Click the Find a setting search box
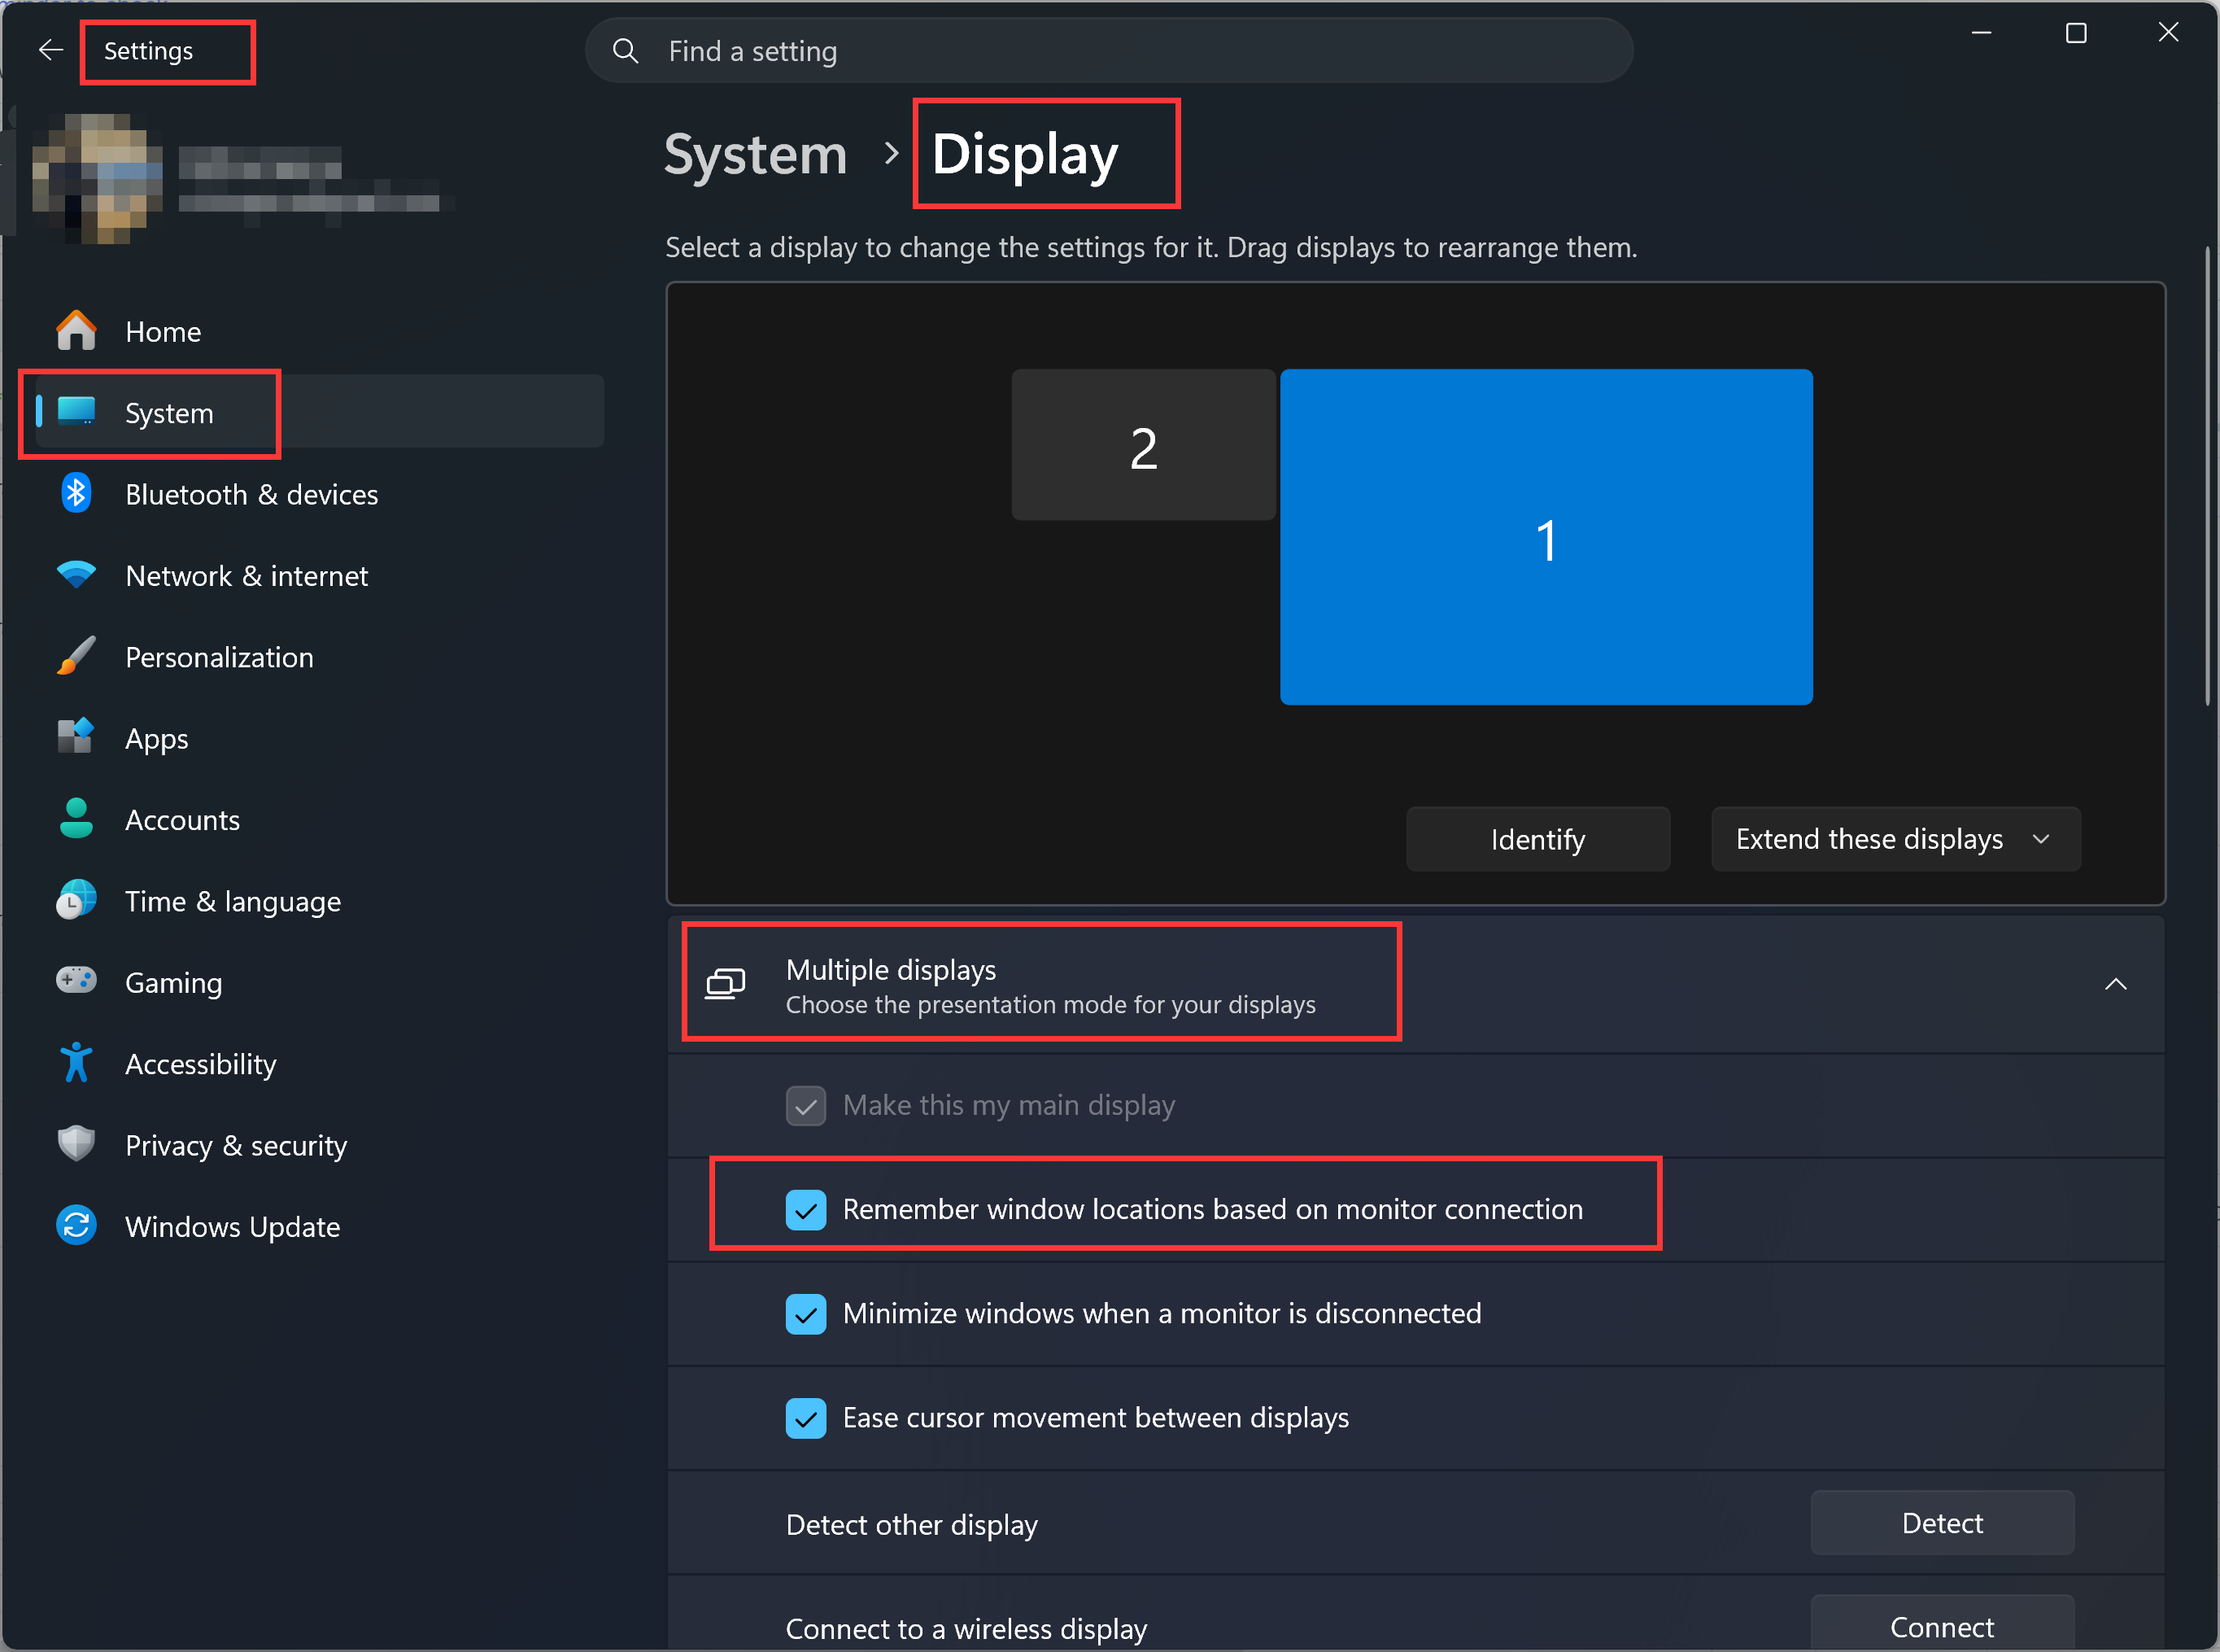The height and width of the screenshot is (1652, 2220). 1109,51
